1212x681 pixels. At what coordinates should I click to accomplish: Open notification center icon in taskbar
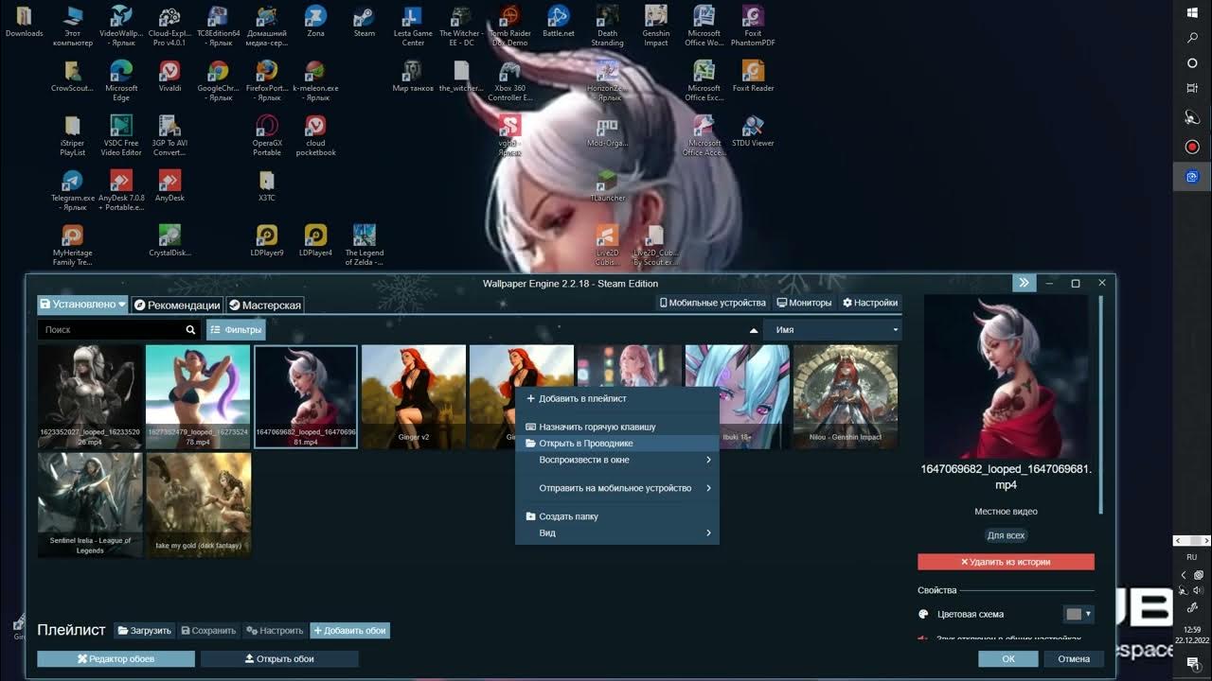click(1192, 664)
